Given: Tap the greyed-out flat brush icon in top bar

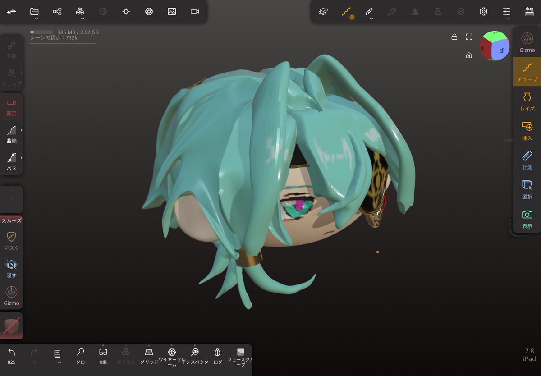Looking at the screenshot, I should (x=392, y=11).
